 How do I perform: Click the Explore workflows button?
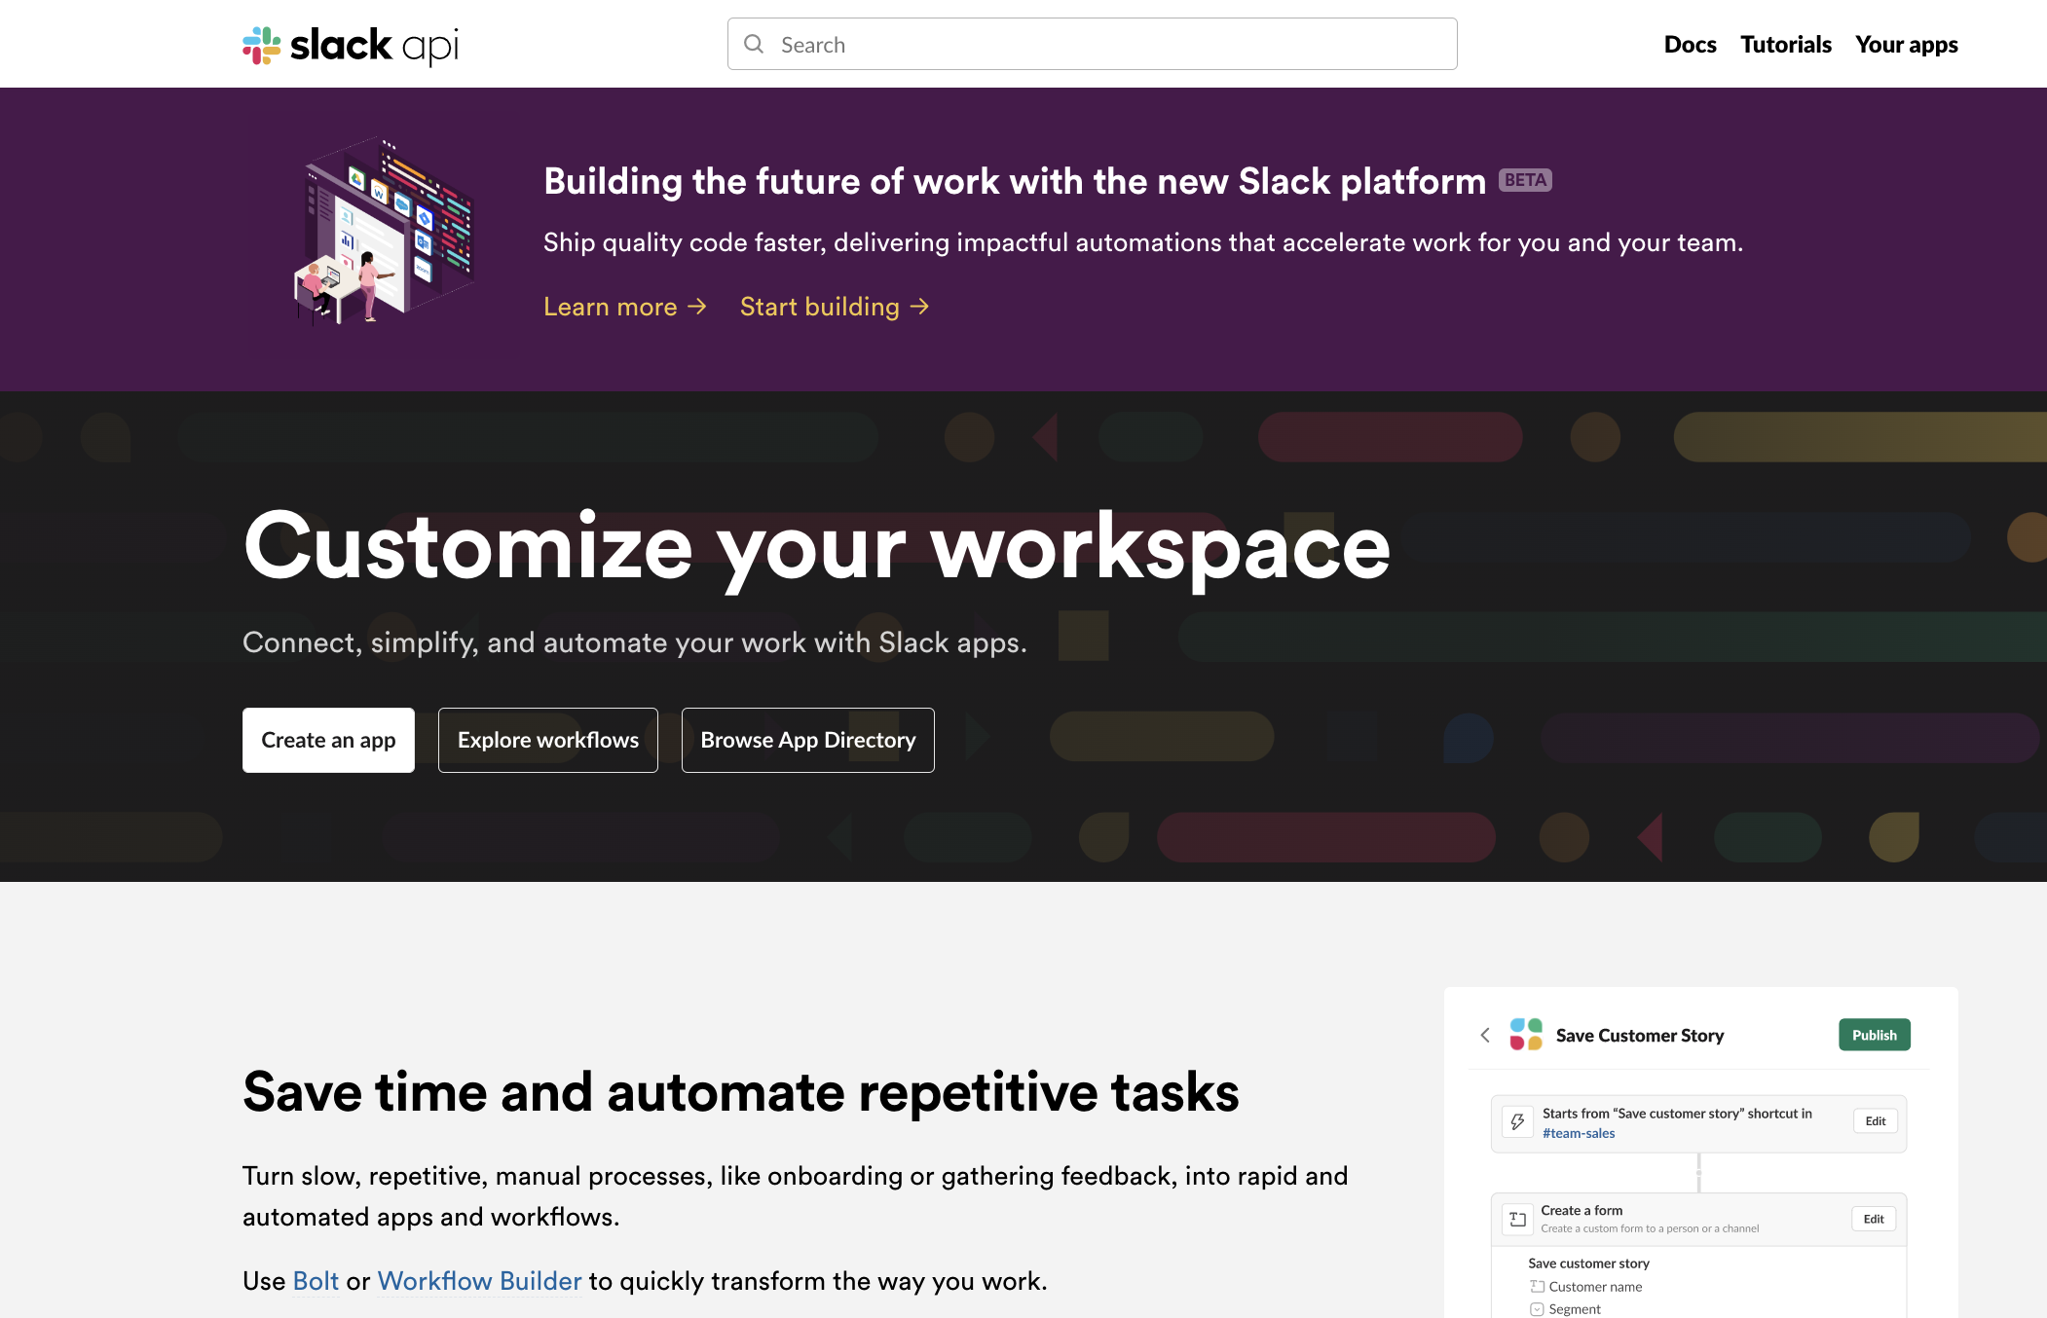point(547,740)
